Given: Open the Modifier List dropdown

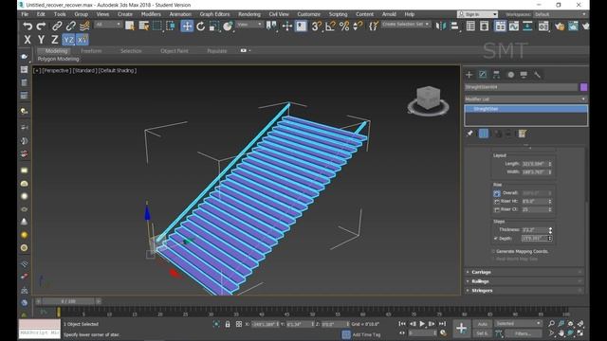Looking at the screenshot, I should point(525,99).
